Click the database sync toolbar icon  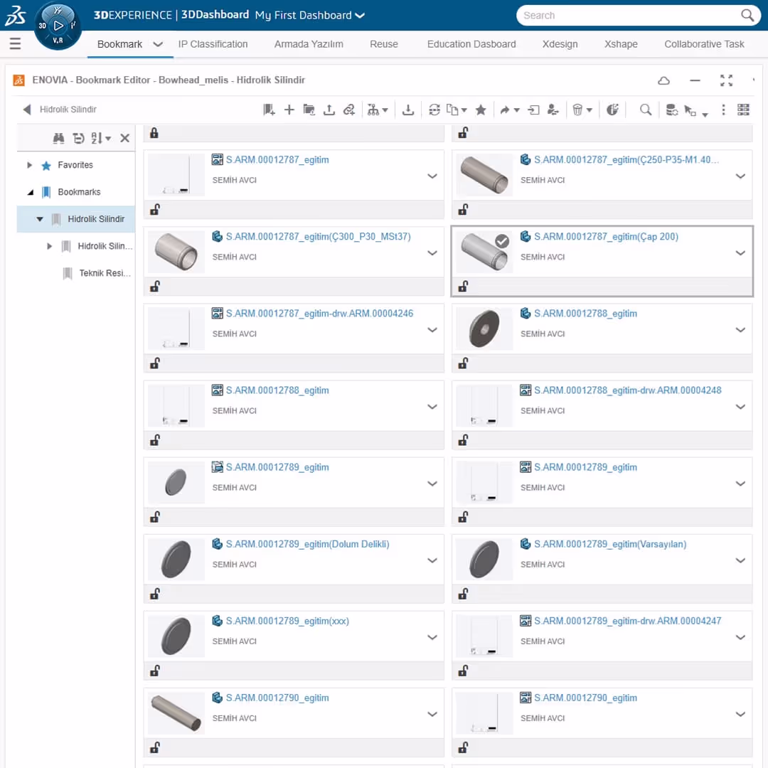coord(671,110)
